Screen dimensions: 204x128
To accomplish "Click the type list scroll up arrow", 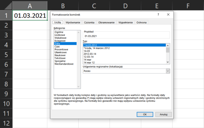I will [x=168, y=45].
